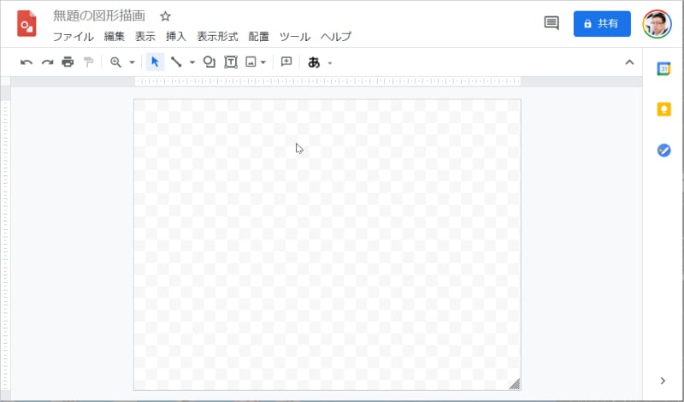This screenshot has height=402, width=684.
Task: Click the zoom magnifier tool
Action: pyautogui.click(x=115, y=62)
